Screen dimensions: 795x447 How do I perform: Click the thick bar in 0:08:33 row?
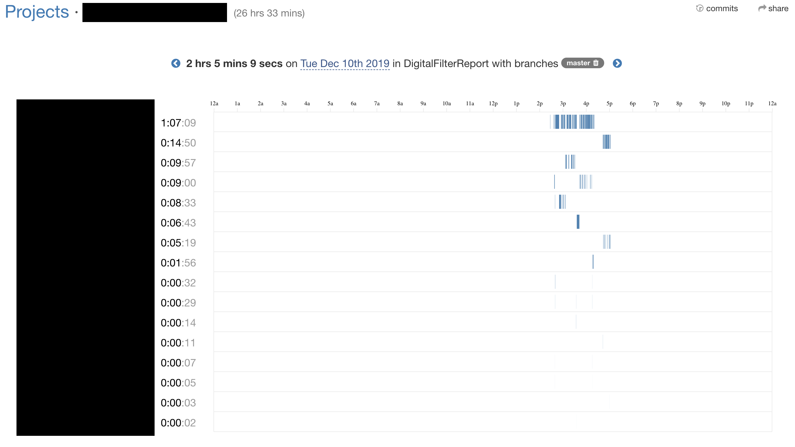[560, 202]
